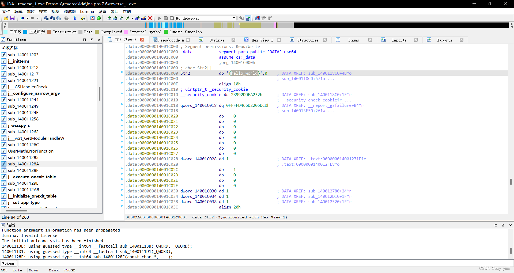Click the navigation band color bar
The width and height of the screenshot is (514, 273).
[214, 25]
